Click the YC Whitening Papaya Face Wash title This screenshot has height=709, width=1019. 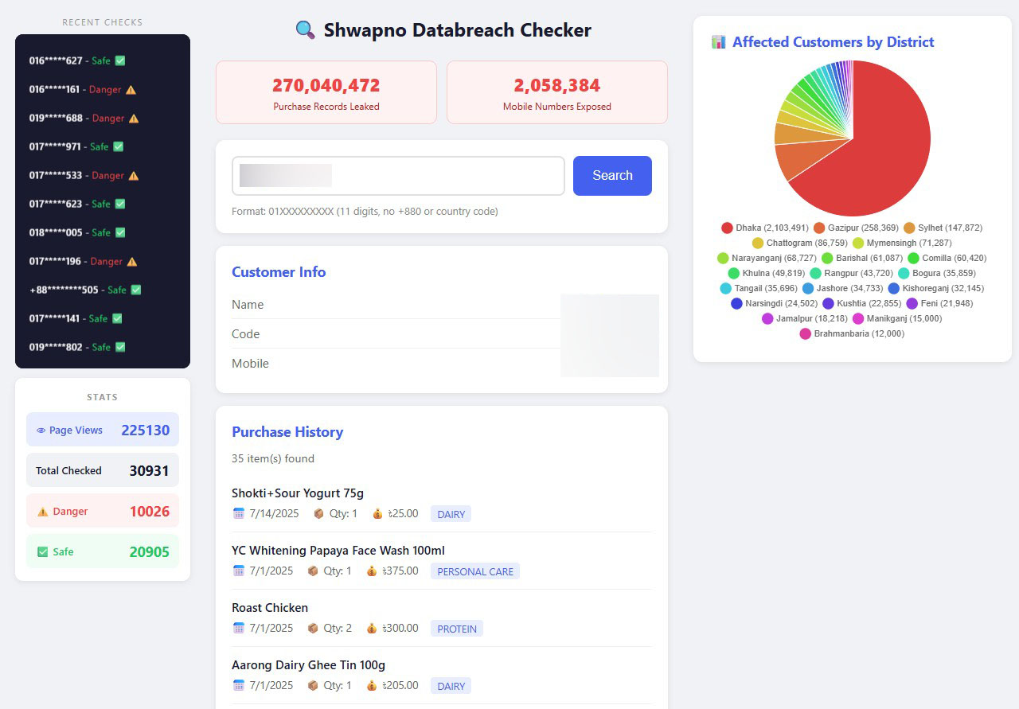pyautogui.click(x=338, y=551)
